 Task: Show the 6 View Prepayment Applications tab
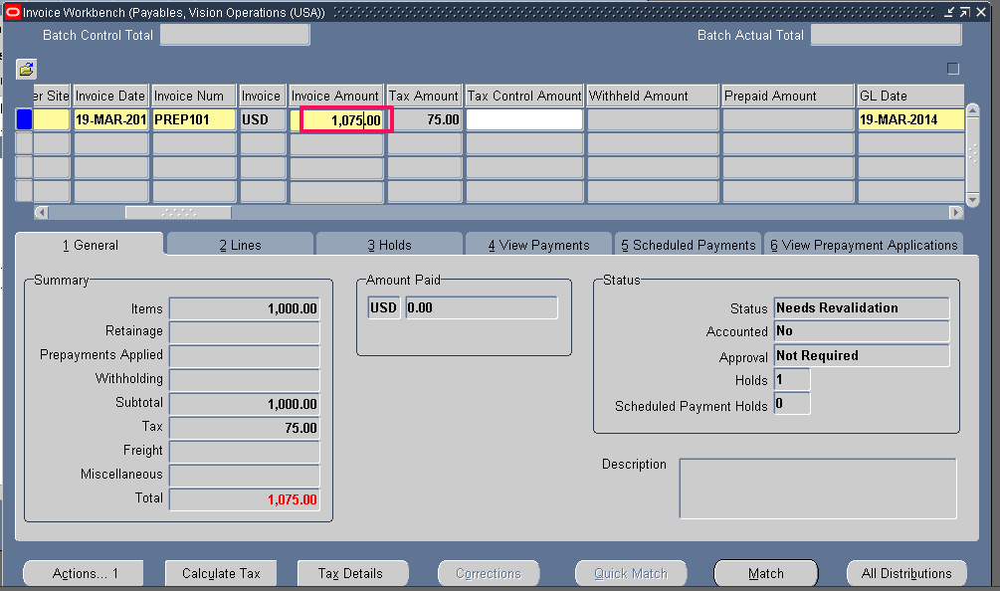(864, 245)
